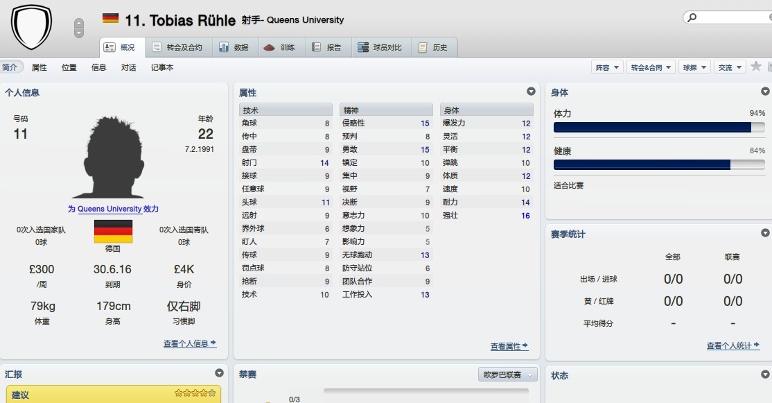Click the 查看属性 link
Image resolution: width=772 pixels, height=403 pixels.
tap(509, 346)
